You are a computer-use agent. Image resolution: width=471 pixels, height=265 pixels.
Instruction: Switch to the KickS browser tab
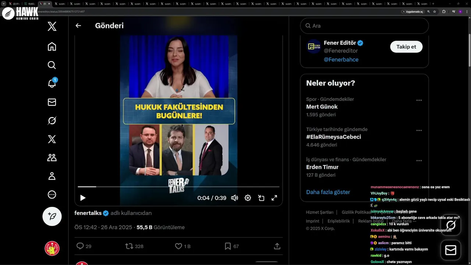click(29, 4)
